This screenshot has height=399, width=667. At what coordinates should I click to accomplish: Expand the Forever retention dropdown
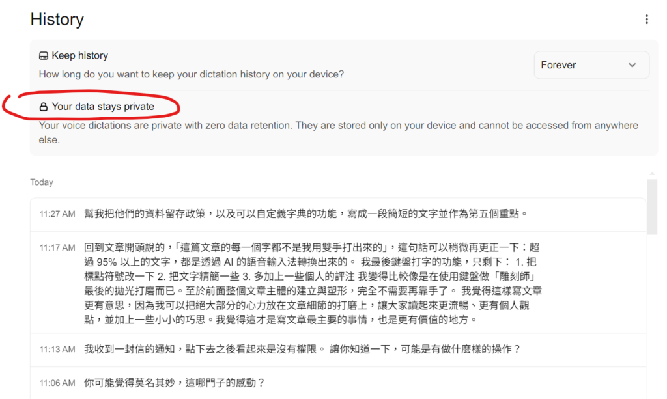pyautogui.click(x=591, y=65)
